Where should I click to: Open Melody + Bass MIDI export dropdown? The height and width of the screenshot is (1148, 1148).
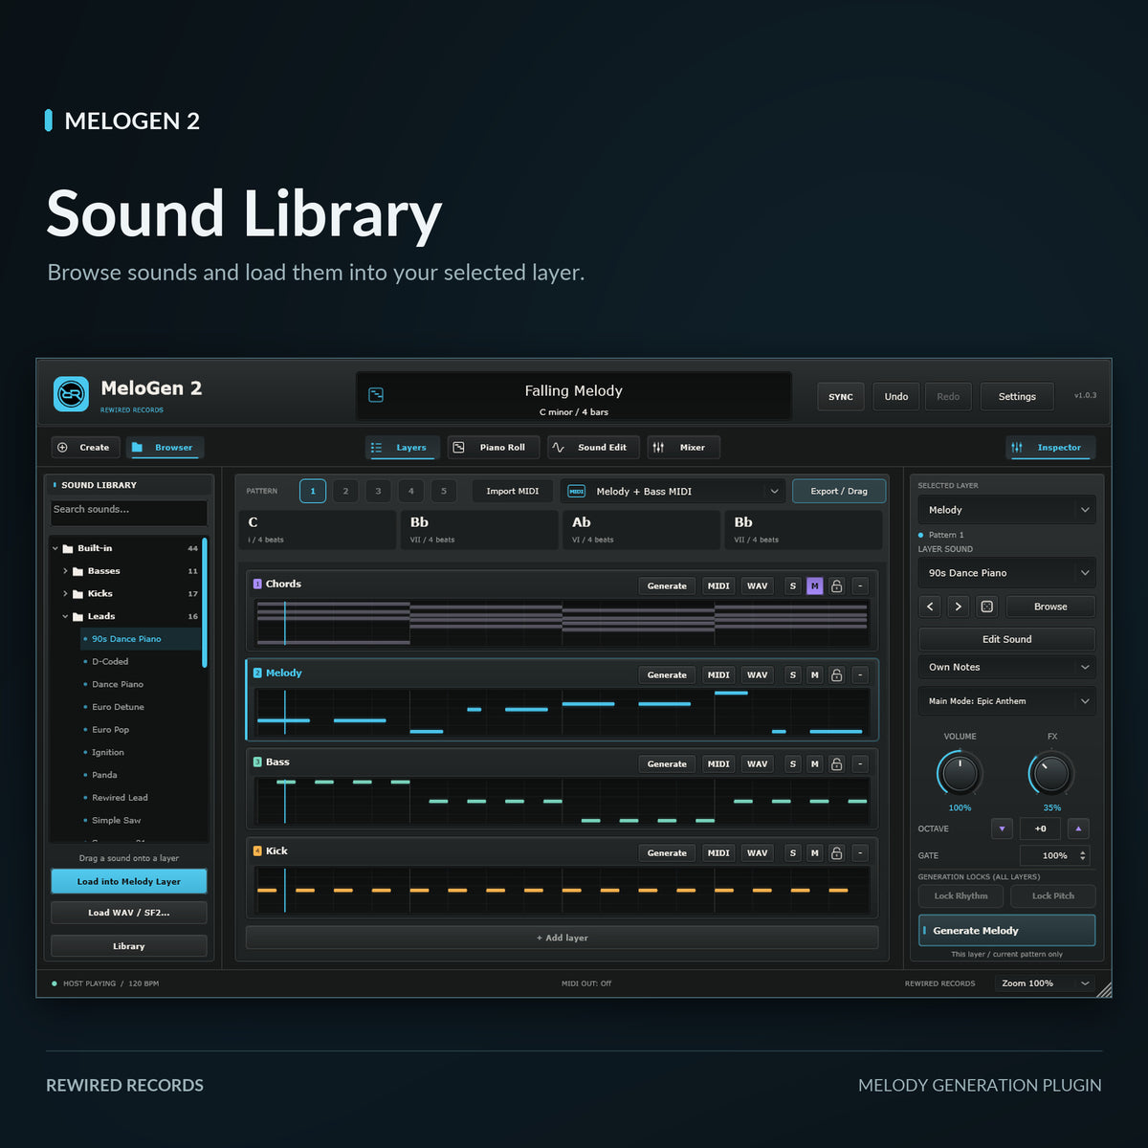(673, 491)
